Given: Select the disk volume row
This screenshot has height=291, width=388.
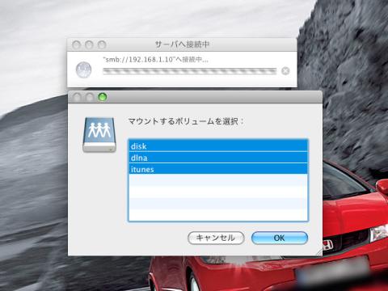Looking at the screenshot, I should (x=218, y=146).
